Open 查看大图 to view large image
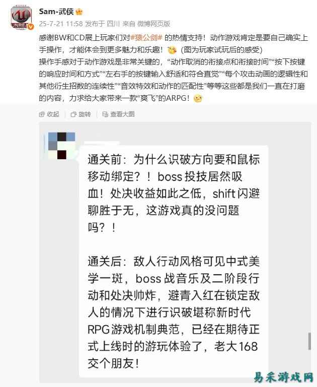Viewport: 317px width, 387px height. [119, 114]
